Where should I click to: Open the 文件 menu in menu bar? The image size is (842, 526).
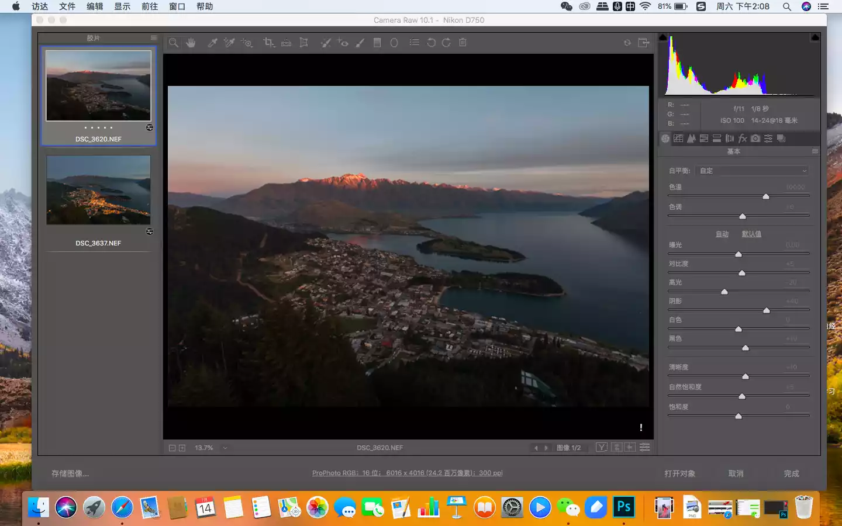pos(67,6)
